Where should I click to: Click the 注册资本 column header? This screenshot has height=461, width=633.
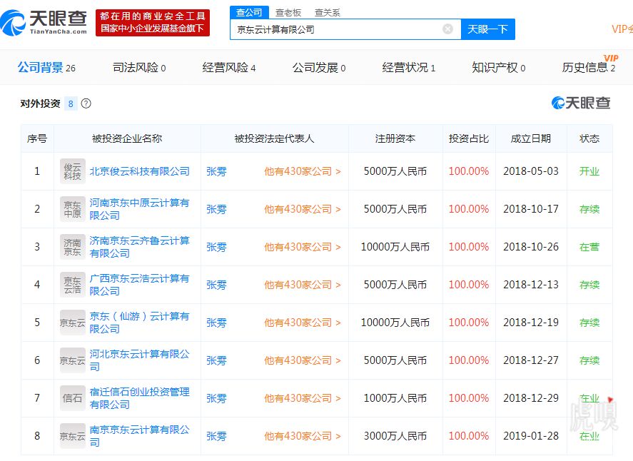(x=395, y=138)
